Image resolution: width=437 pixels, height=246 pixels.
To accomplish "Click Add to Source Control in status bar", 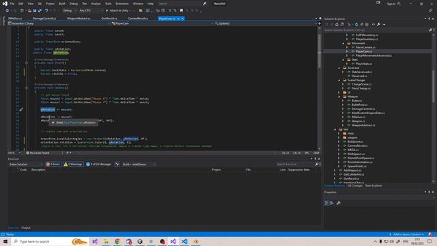I will tap(406, 234).
